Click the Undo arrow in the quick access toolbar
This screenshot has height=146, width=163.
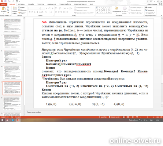[x=9, y=1]
